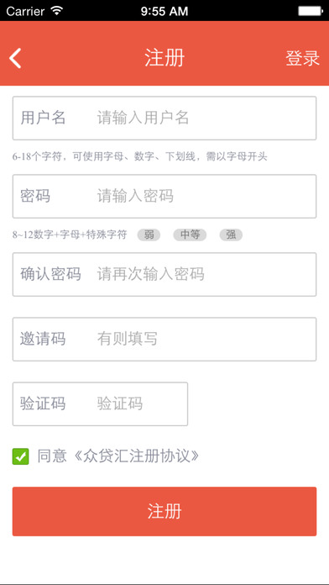Tap the battery icon in status bar

point(310,11)
